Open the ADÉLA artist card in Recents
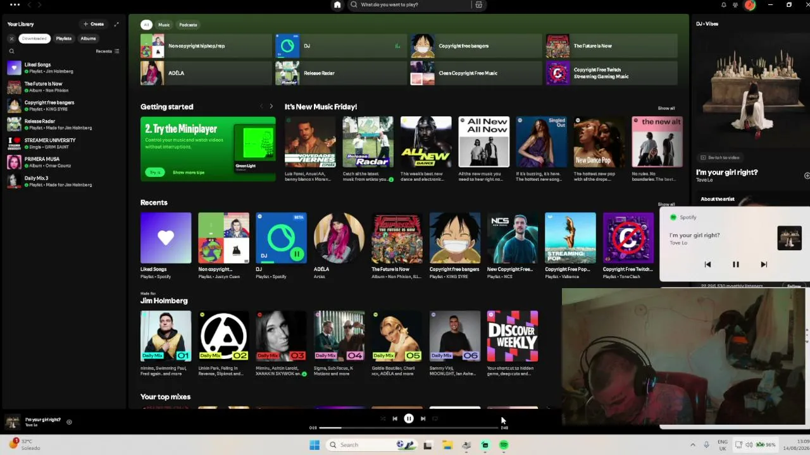The height and width of the screenshot is (455, 810). pos(339,245)
